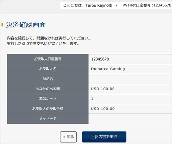Click the あなたの出金額 row label
Image resolution: width=172 pixels, height=144 pixels.
[48, 89]
